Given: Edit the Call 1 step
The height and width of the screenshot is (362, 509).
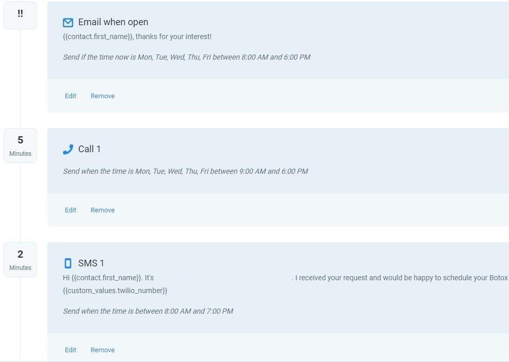Looking at the screenshot, I should coord(71,210).
